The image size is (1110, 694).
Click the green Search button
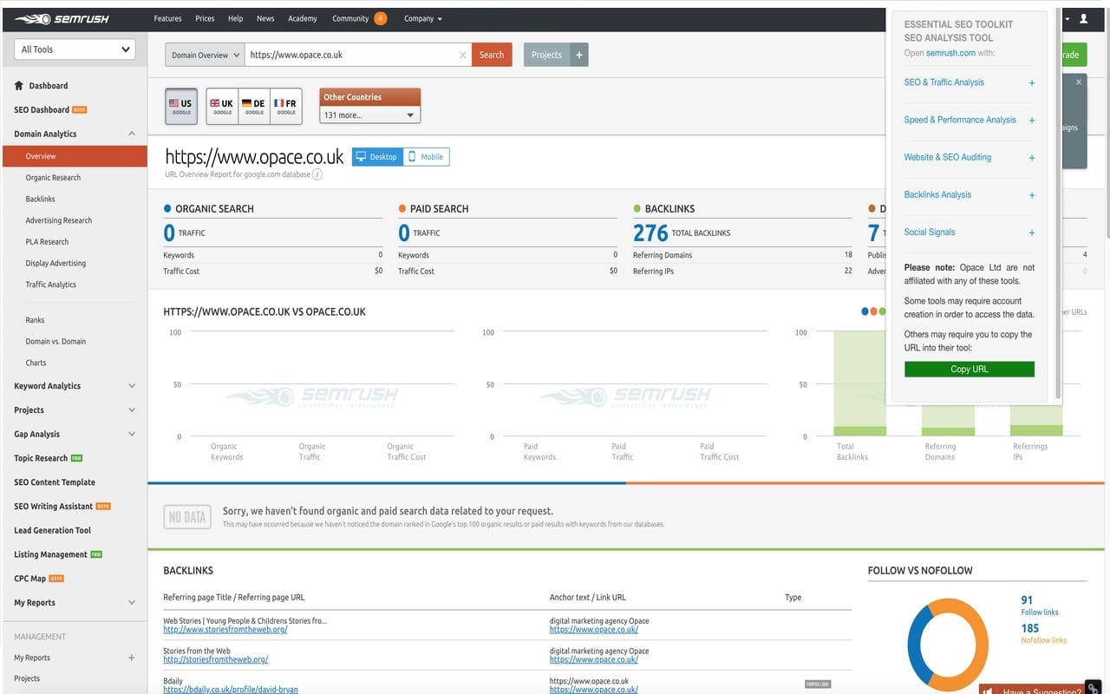[491, 54]
